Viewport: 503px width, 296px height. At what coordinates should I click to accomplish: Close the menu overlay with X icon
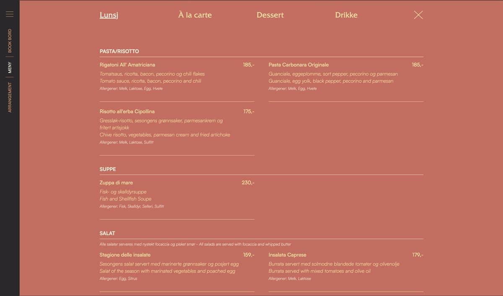[418, 15]
